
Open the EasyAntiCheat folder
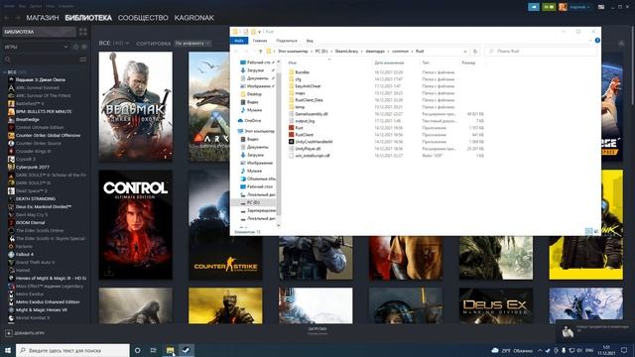[x=308, y=86]
